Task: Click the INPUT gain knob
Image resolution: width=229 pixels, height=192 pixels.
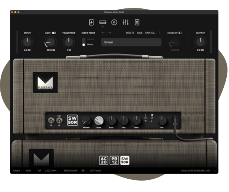Action: point(27,42)
